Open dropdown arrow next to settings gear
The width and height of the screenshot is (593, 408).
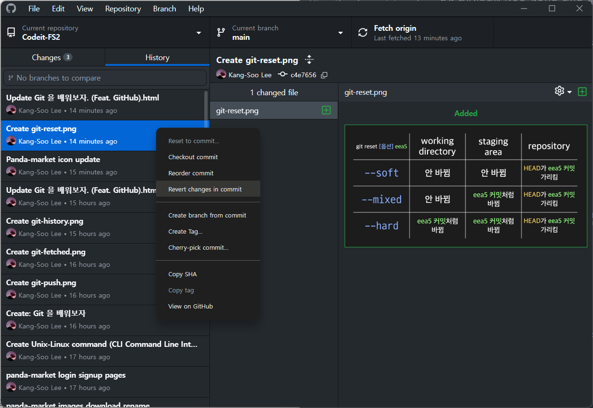click(569, 92)
